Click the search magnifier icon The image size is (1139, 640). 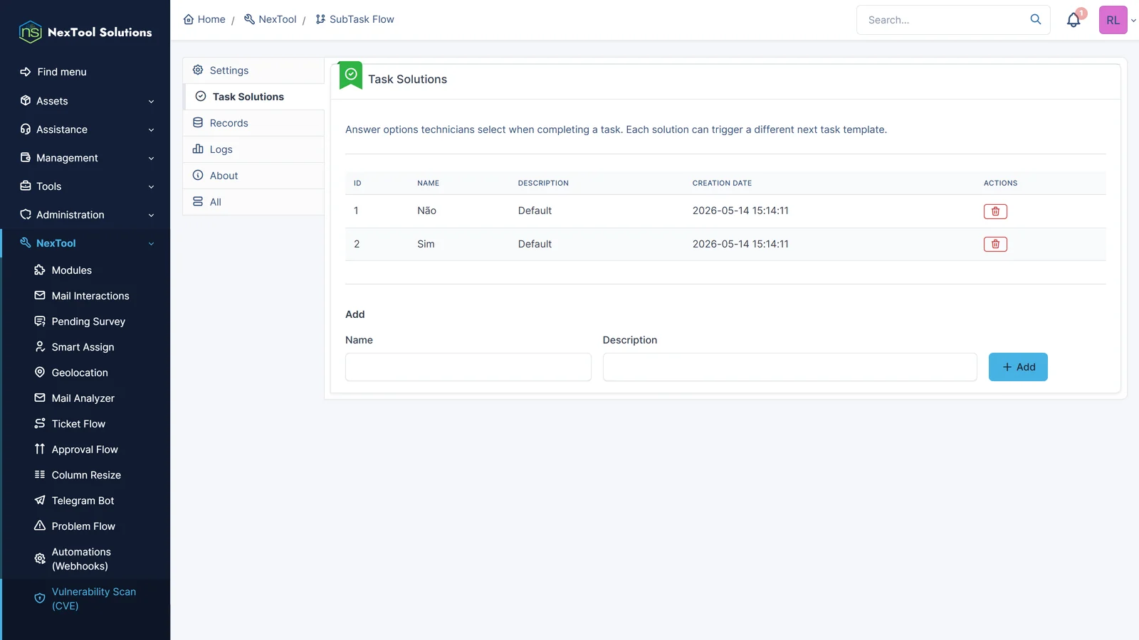[x=1036, y=19]
